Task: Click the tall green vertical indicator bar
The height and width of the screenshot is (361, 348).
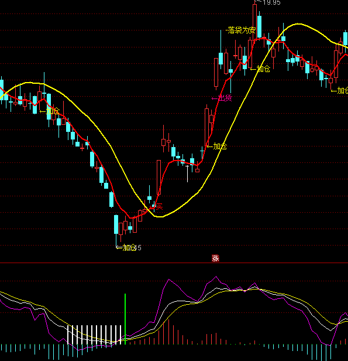Action: click(x=125, y=319)
